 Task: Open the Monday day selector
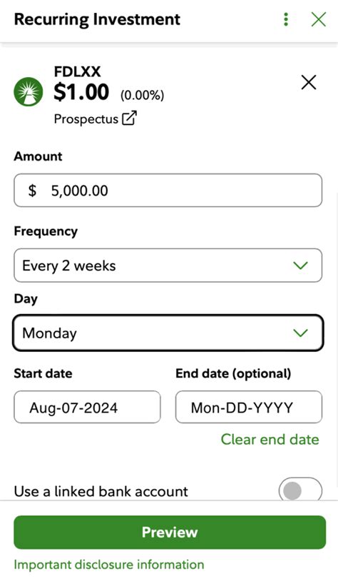pyautogui.click(x=168, y=333)
